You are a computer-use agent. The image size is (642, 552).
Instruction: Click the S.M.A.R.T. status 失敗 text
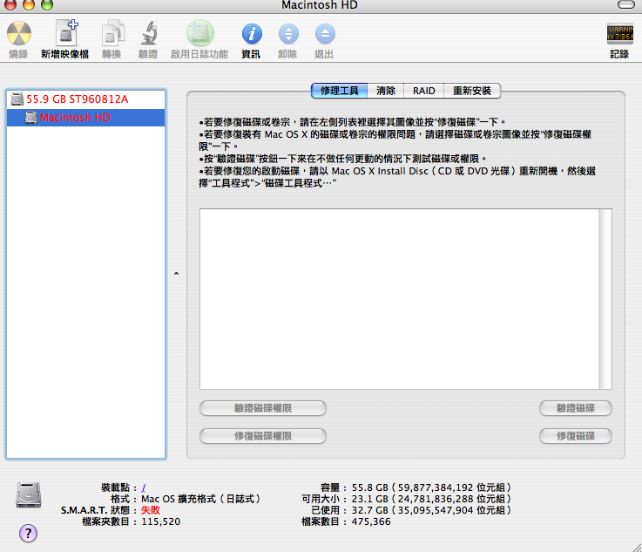(x=151, y=510)
